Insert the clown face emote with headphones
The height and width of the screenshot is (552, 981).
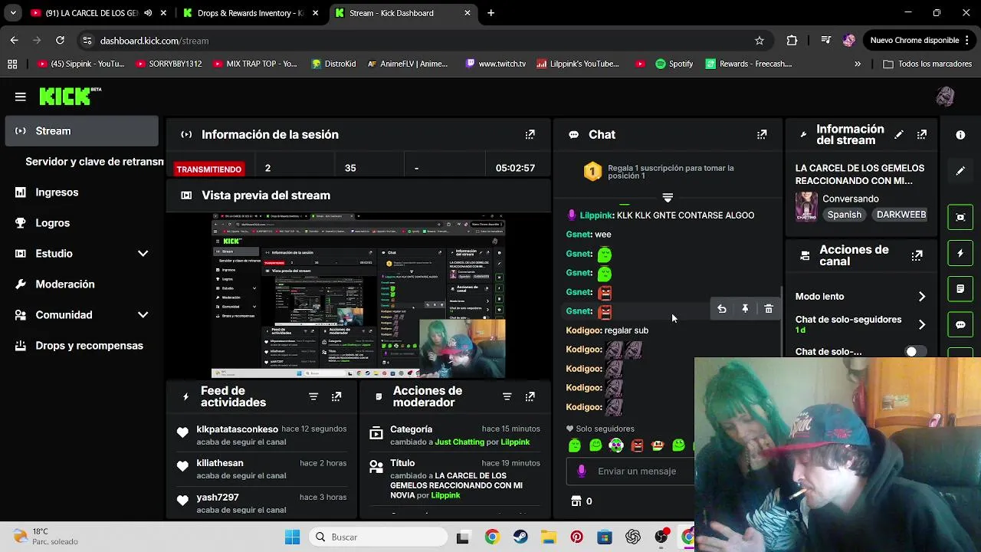[x=616, y=445]
